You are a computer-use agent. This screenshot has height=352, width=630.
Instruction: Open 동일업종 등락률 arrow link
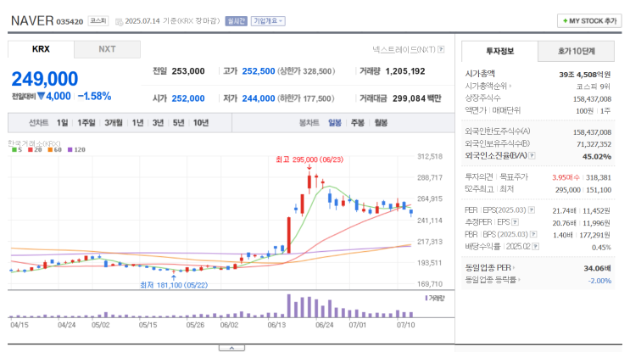coord(493,280)
